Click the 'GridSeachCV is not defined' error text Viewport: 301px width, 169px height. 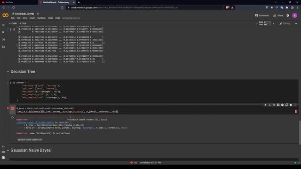(x=43, y=133)
